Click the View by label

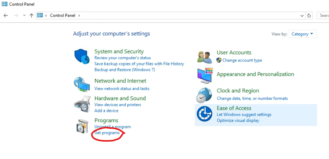(x=279, y=34)
